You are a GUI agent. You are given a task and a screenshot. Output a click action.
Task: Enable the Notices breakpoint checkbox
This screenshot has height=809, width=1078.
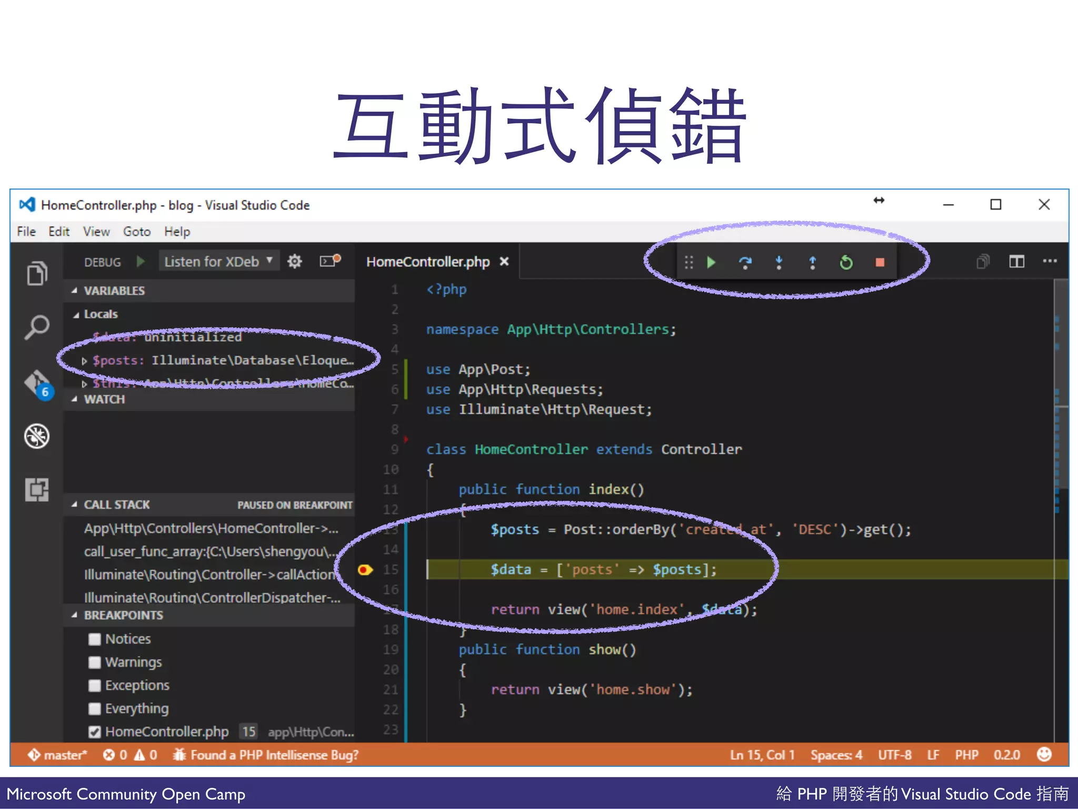[x=95, y=639]
